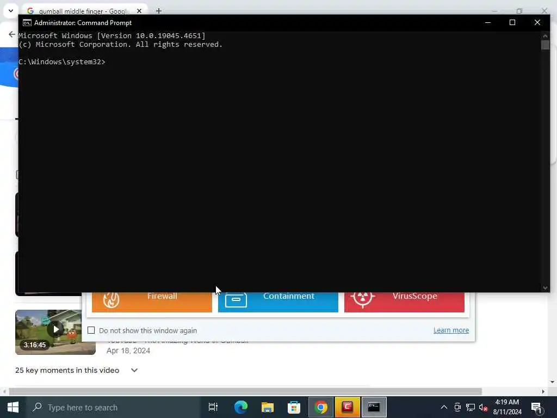Click the horizontal scrollbar right arrow in Chrome
The height and width of the screenshot is (418, 557).
543,391
